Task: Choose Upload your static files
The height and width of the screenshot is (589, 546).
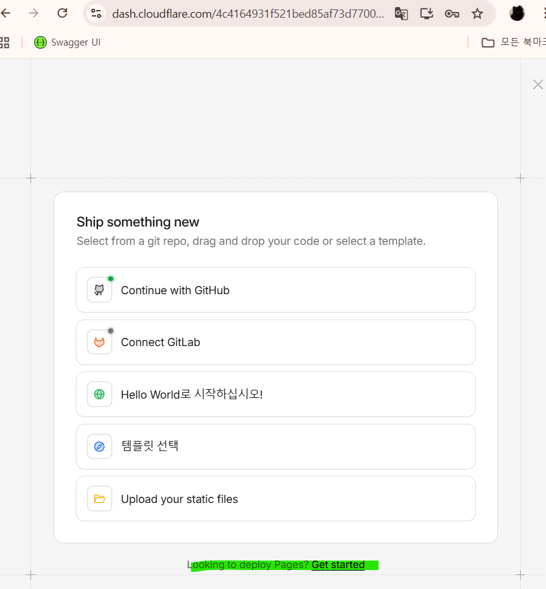Action: [276, 499]
